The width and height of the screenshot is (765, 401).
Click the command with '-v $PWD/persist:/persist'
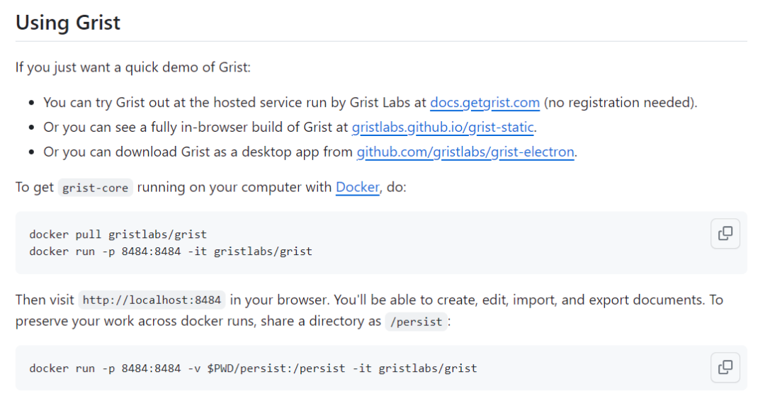click(253, 368)
